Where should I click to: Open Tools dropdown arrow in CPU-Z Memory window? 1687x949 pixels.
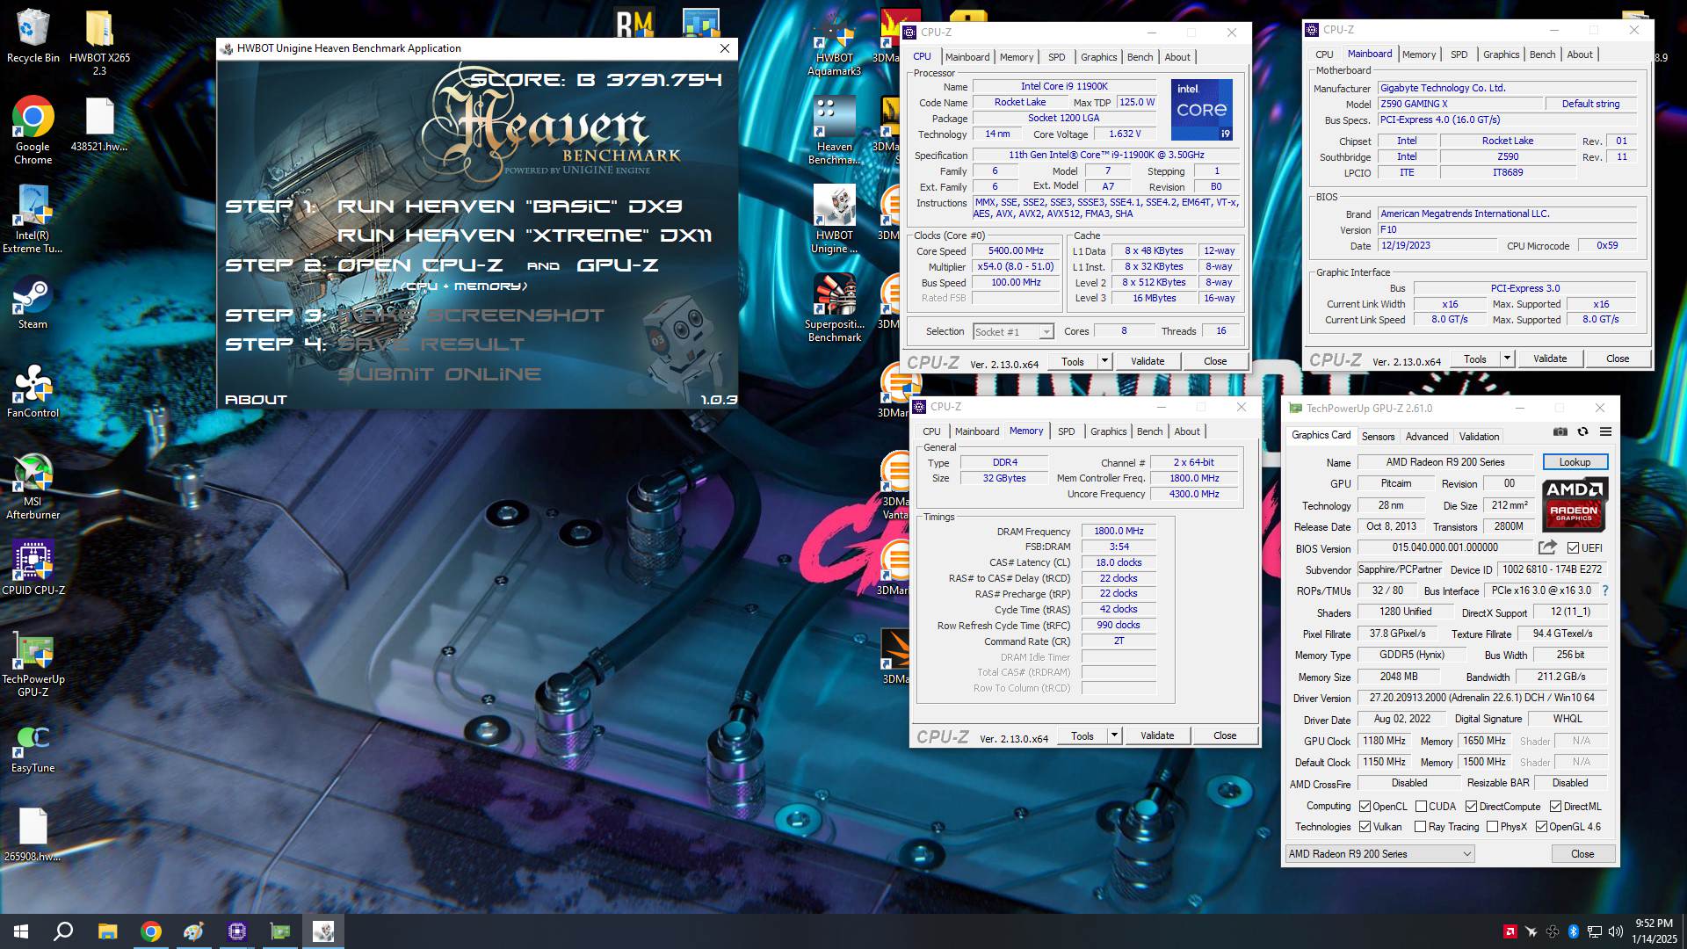pyautogui.click(x=1114, y=735)
